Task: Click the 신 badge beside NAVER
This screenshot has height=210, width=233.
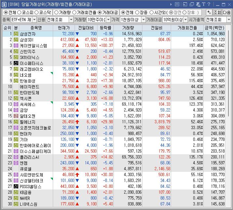Action: (16, 198)
